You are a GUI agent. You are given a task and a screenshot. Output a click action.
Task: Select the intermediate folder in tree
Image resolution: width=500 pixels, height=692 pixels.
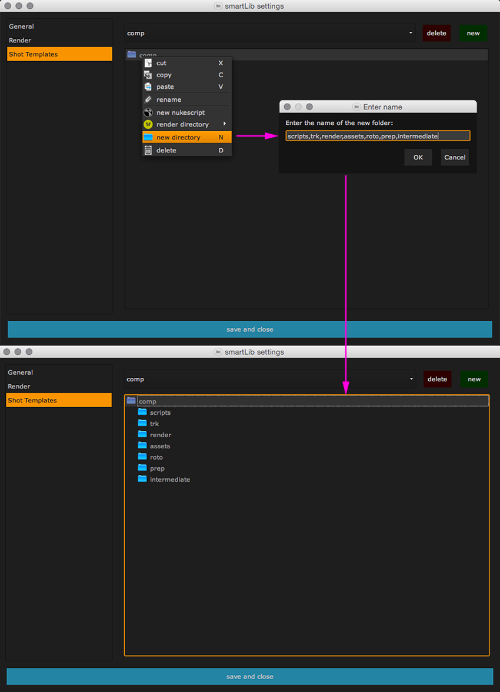pyautogui.click(x=169, y=480)
